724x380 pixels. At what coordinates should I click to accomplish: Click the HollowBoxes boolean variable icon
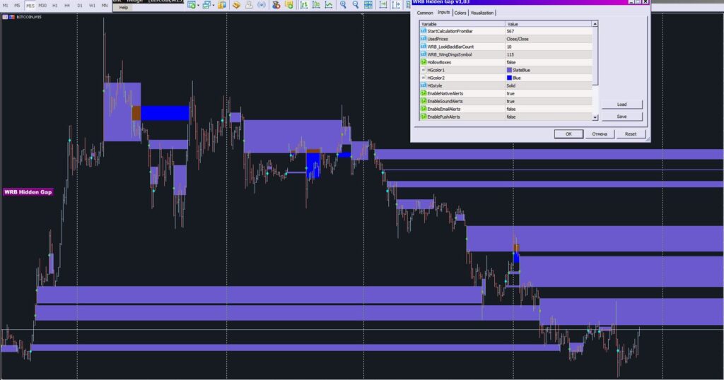[x=424, y=61]
